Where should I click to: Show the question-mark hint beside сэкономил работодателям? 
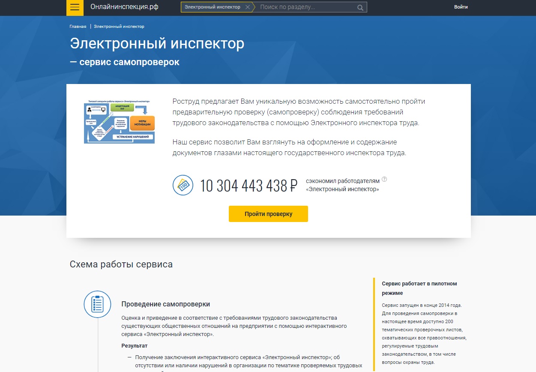pyautogui.click(x=384, y=180)
